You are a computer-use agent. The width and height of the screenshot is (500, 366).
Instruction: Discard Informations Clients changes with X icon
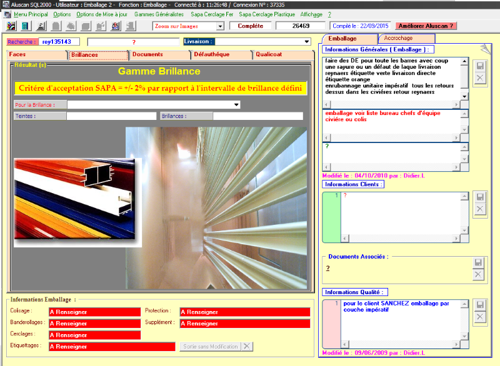coord(480,209)
